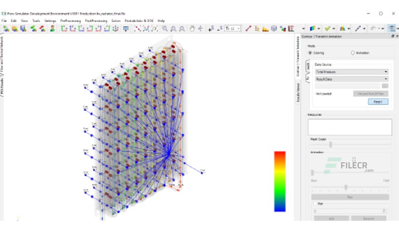
Task: Click the magnifier zoom window icon
Action: point(165,29)
